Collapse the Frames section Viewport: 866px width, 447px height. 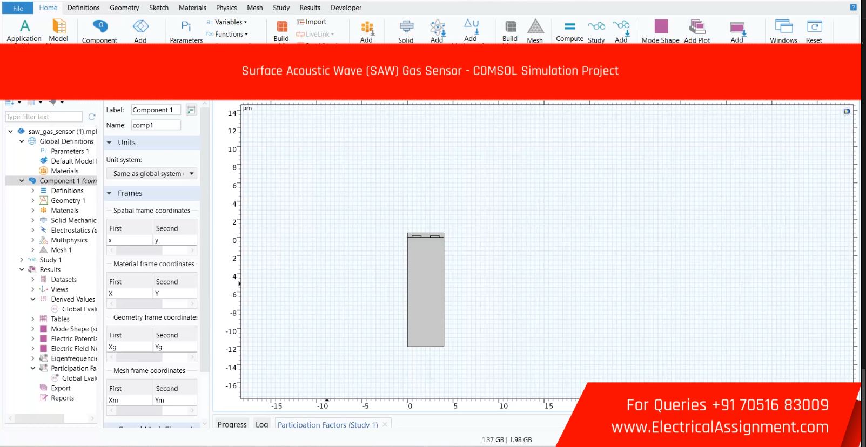[x=109, y=193]
